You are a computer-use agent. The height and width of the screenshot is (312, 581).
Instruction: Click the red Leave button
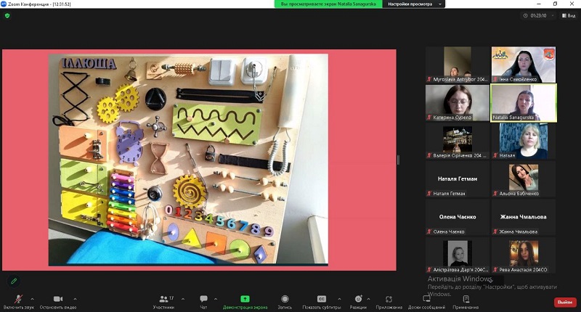[x=564, y=302]
